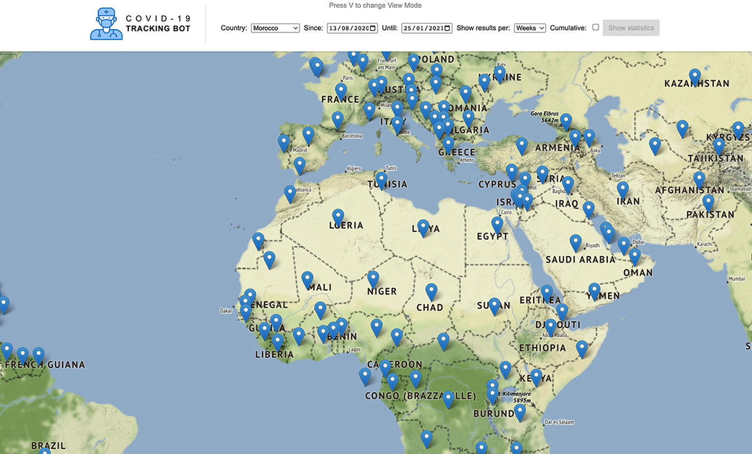Click the 'Show results per:' label
752x454 pixels.
(x=483, y=28)
